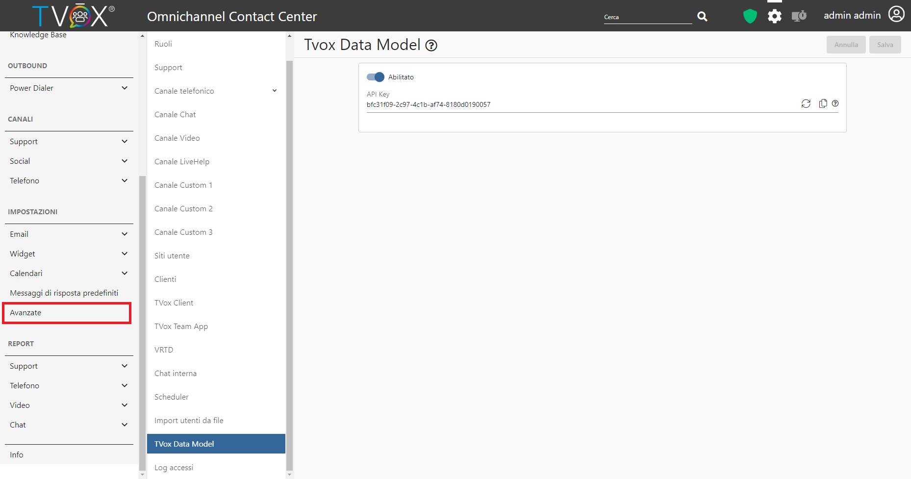Click the Salva button

(x=885, y=45)
